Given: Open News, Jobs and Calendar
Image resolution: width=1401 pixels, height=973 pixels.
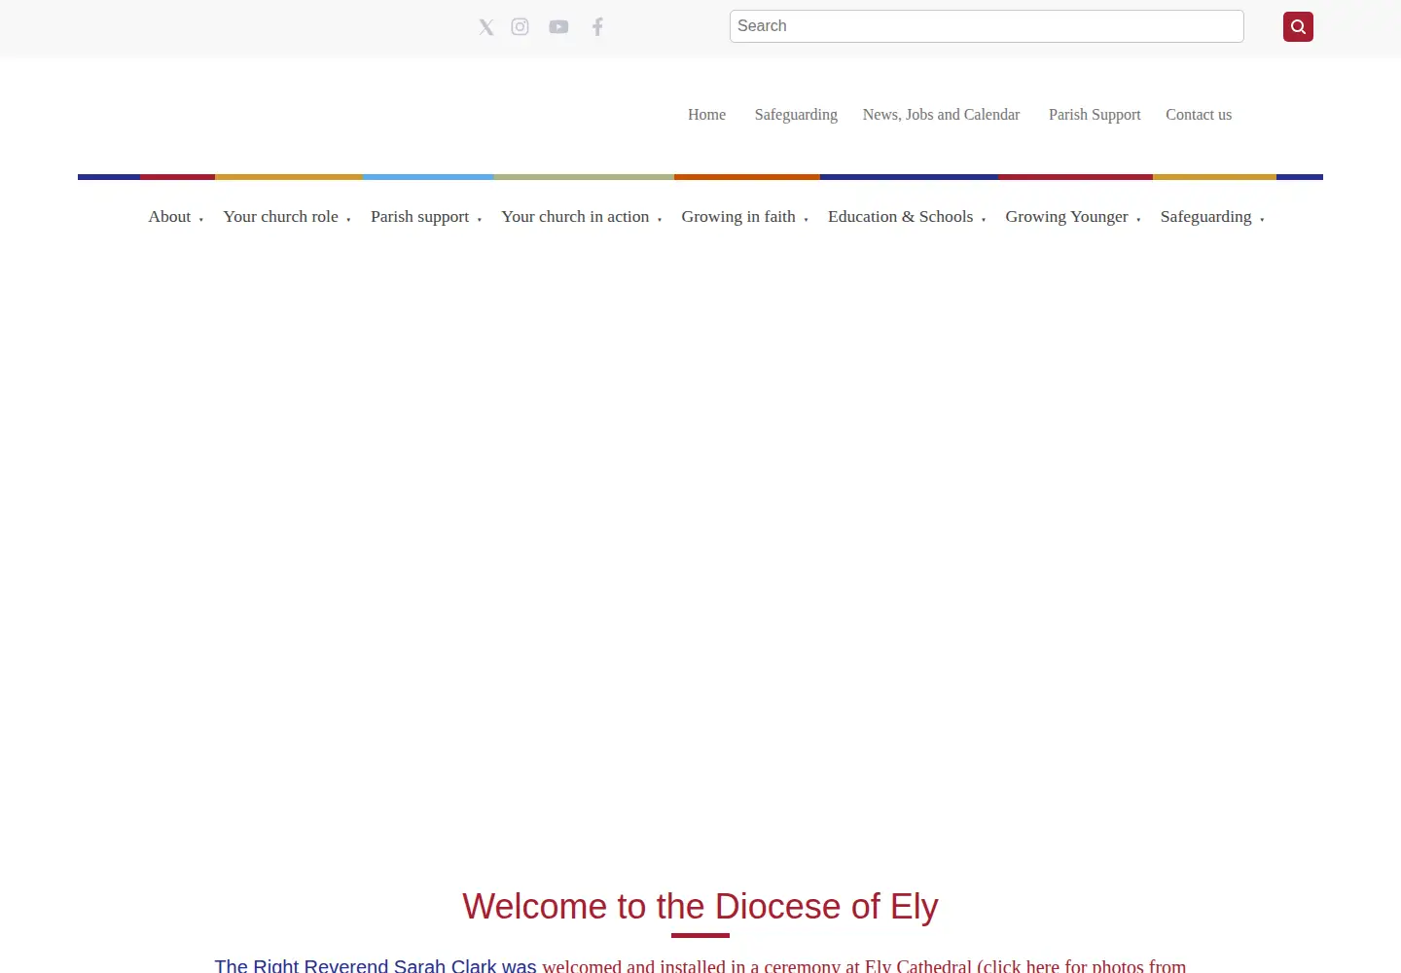Looking at the screenshot, I should (941, 115).
